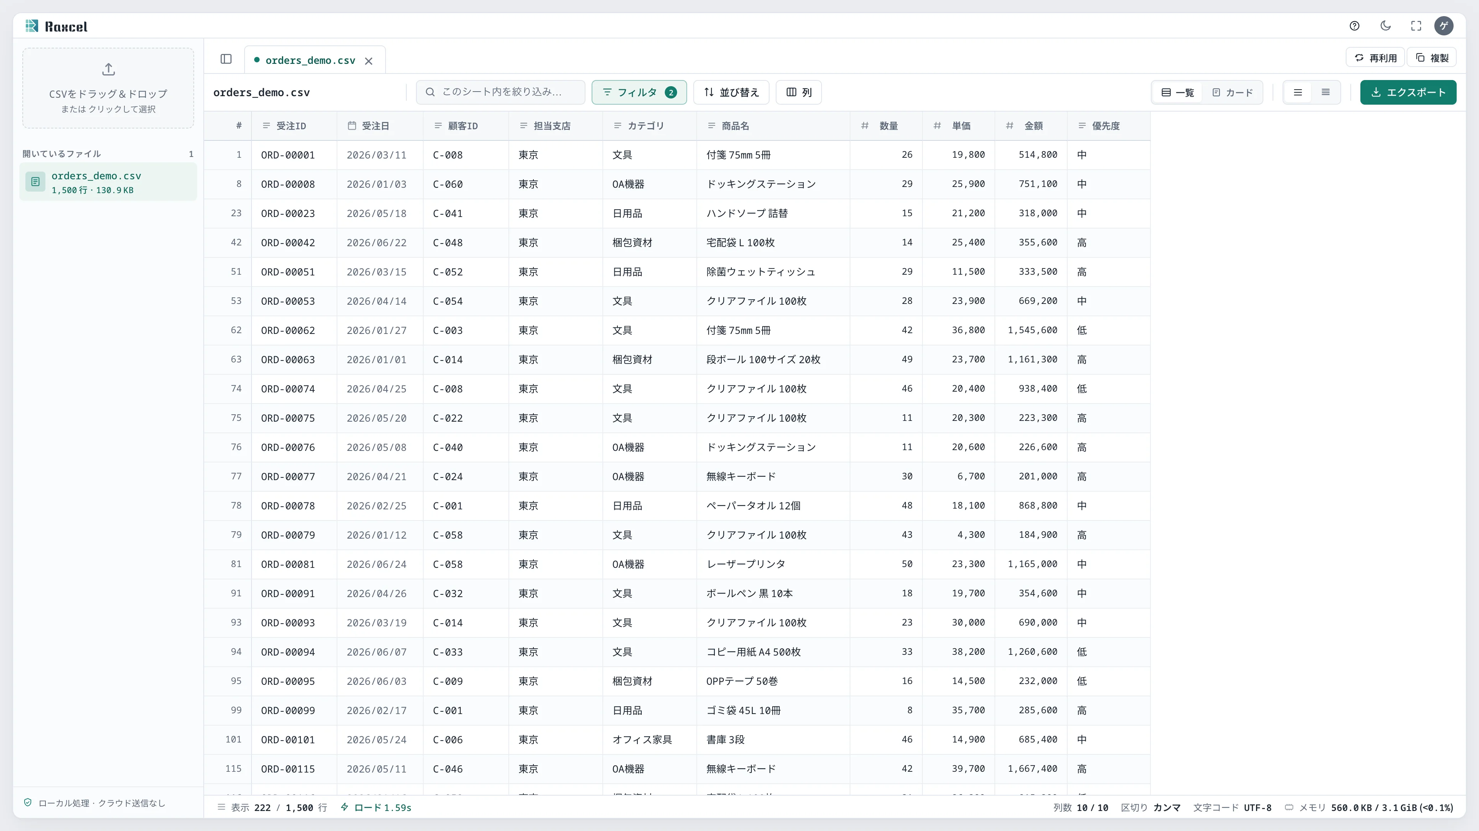Screen dimensions: 1479x831
Task: Click the カテゴリ column header
Action: click(x=649, y=125)
